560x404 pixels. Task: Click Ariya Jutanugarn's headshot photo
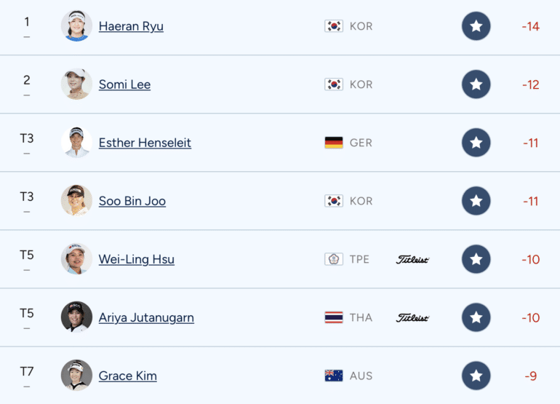[x=76, y=317]
